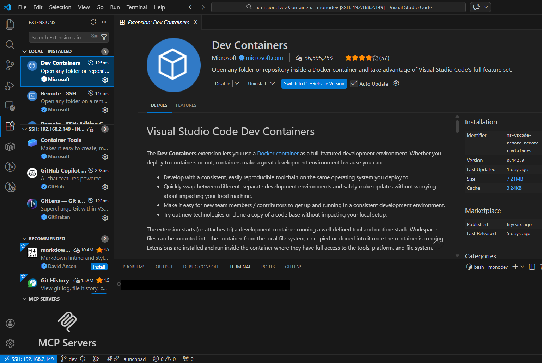
Task: Collapse the Recommended section
Action: pyautogui.click(x=25, y=239)
